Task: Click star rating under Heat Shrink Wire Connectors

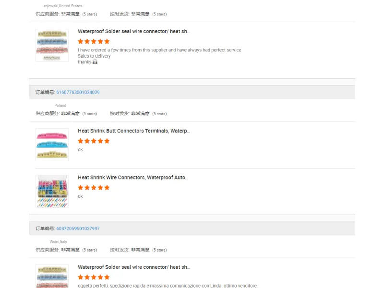Action: [x=94, y=188]
